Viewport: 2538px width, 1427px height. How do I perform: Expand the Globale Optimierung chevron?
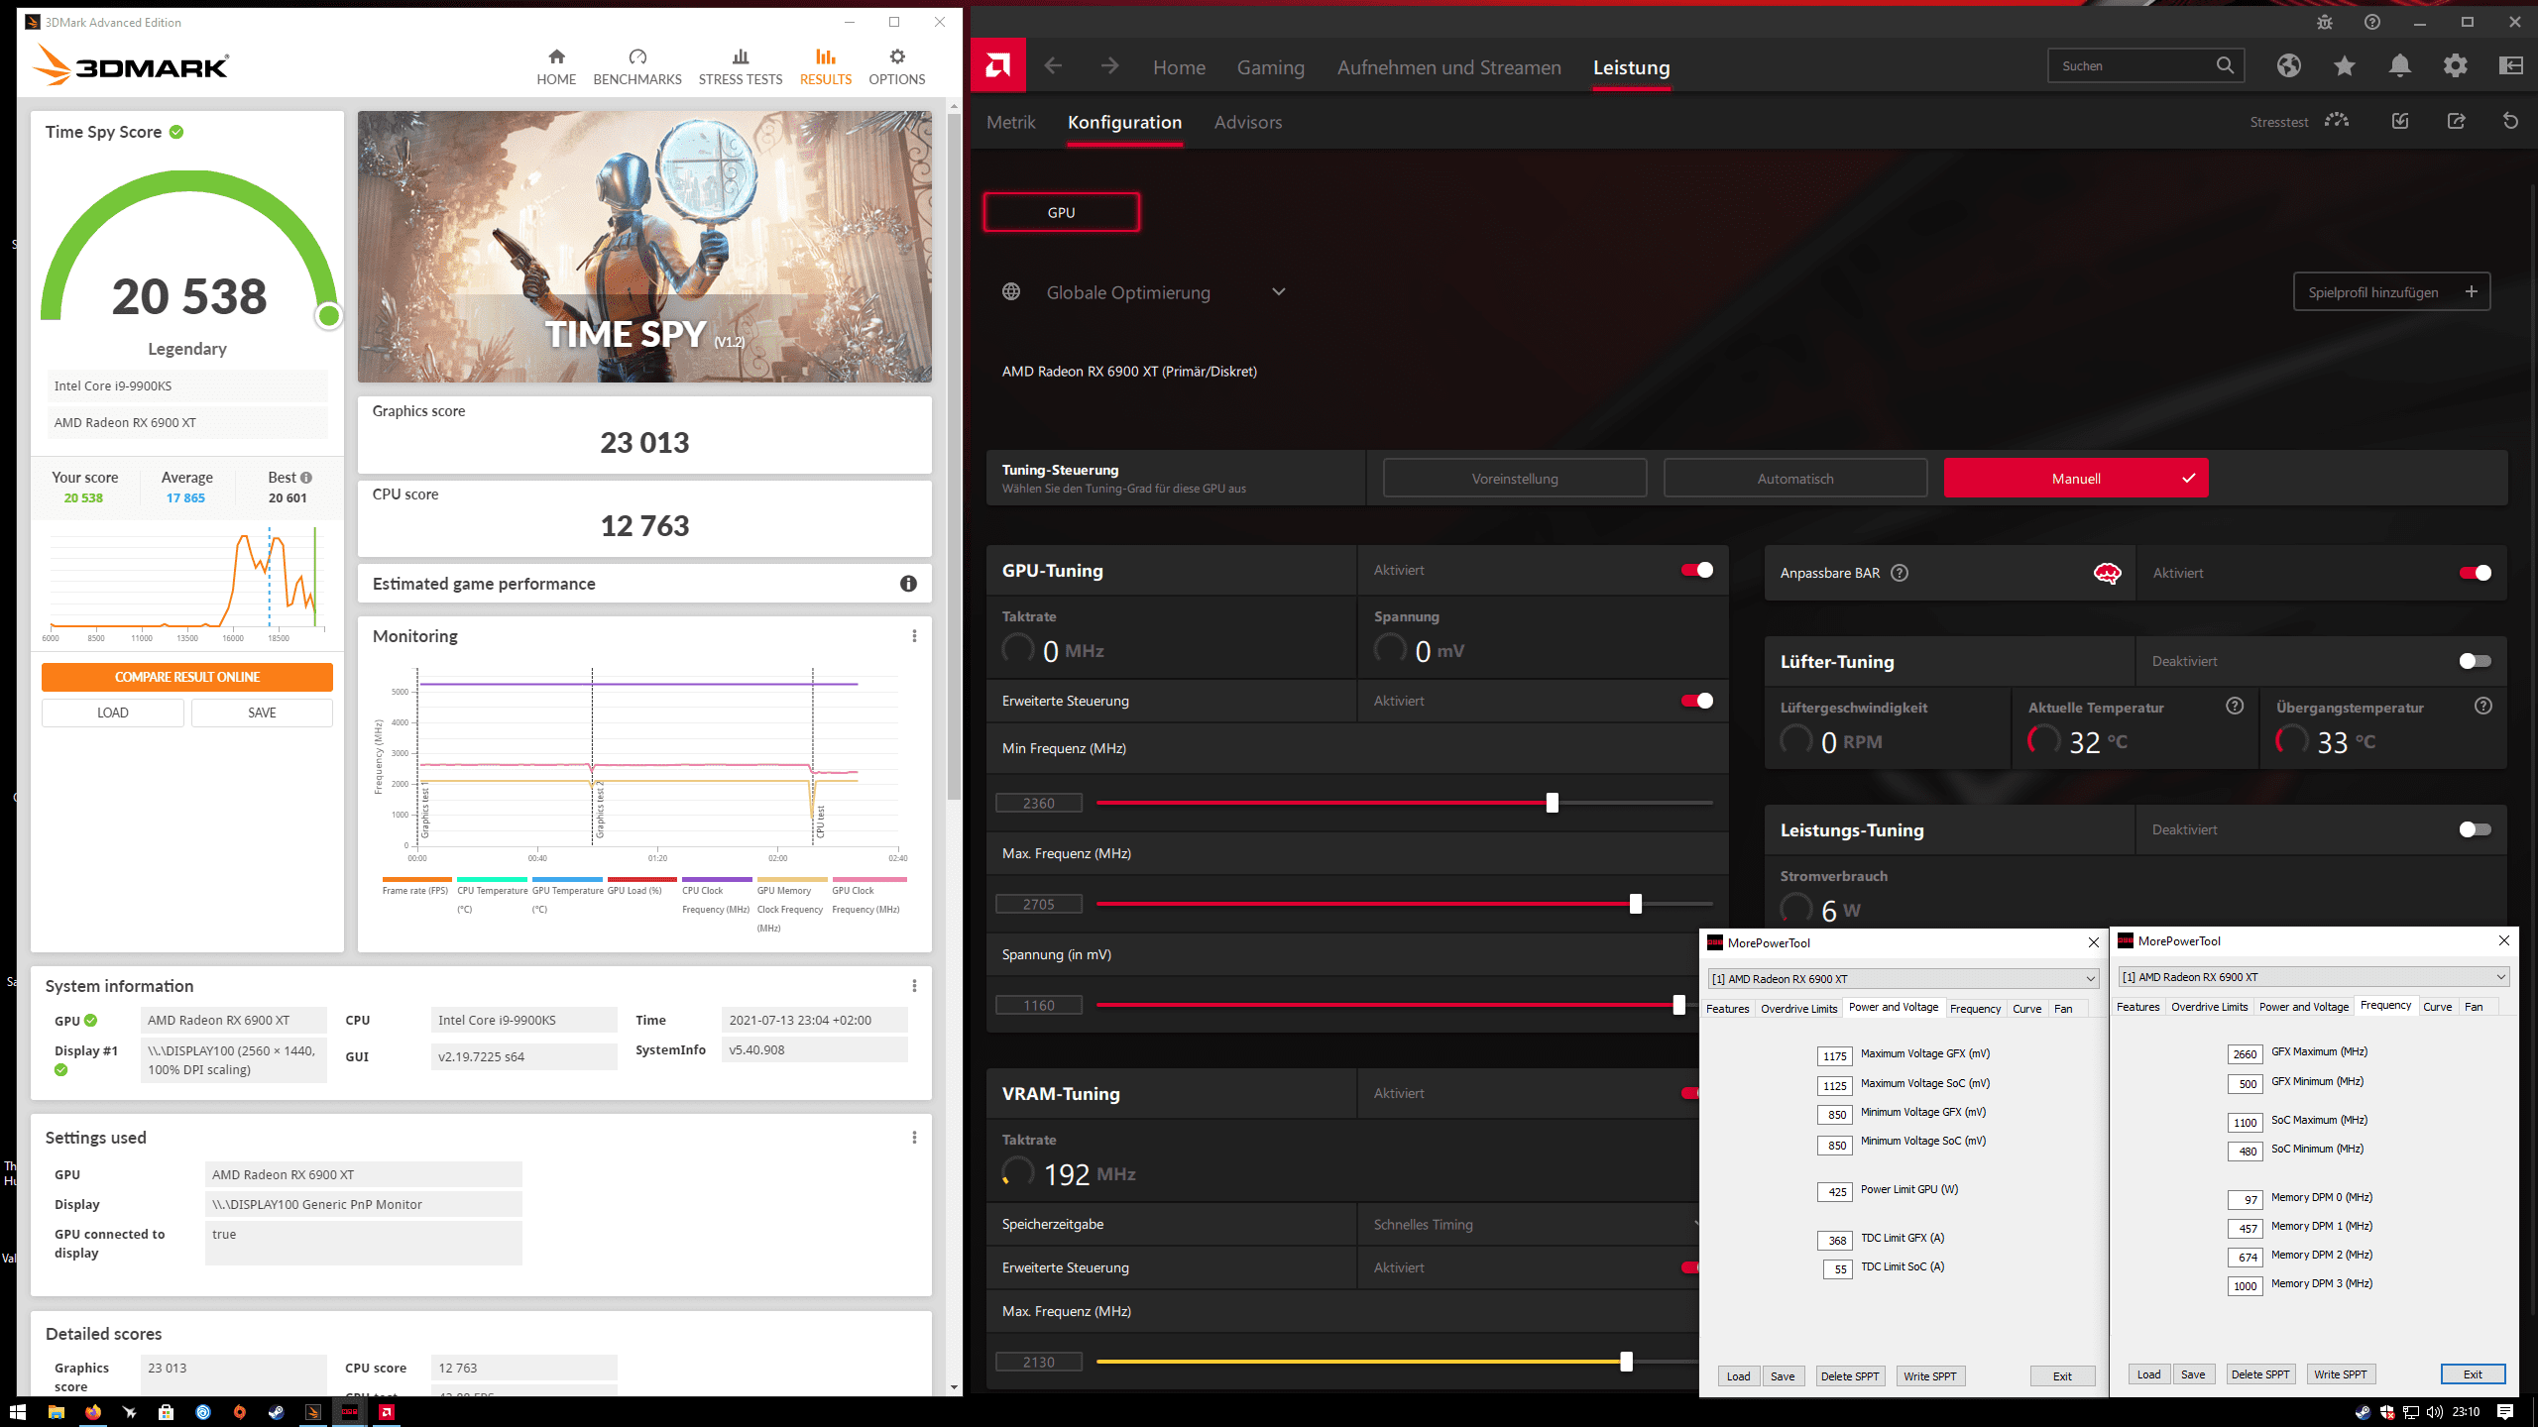click(1279, 291)
